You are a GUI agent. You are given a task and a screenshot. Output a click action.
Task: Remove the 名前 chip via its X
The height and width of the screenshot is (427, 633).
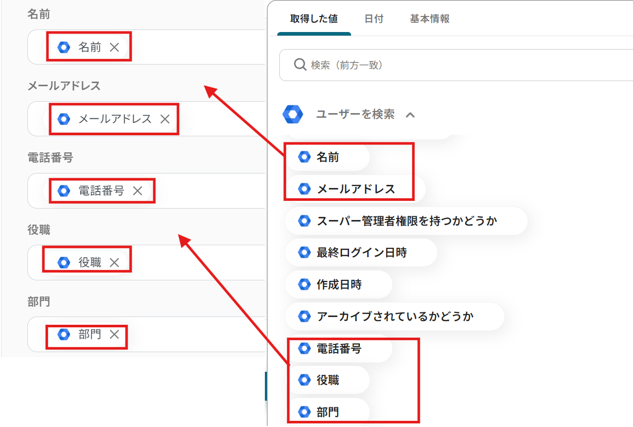[115, 48]
